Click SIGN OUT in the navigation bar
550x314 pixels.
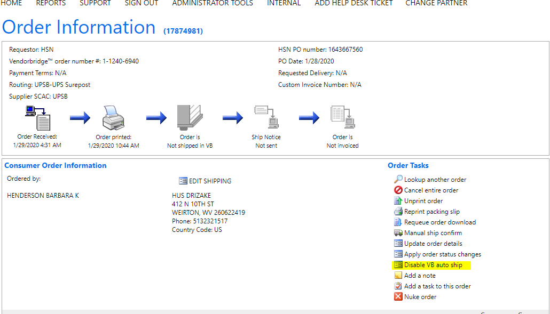tap(142, 3)
